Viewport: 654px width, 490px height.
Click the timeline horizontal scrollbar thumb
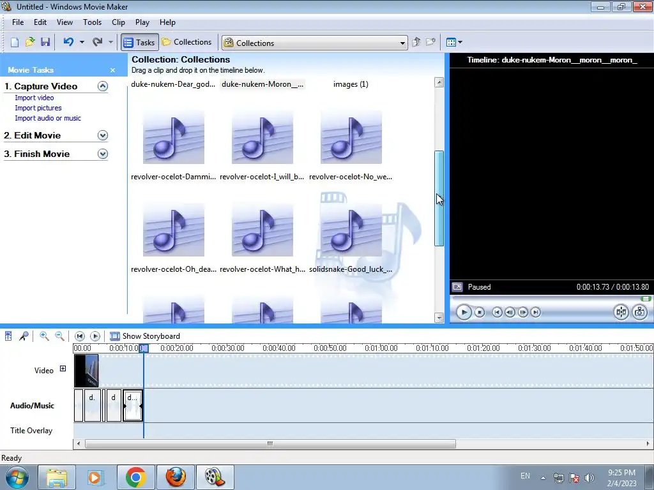click(x=270, y=444)
